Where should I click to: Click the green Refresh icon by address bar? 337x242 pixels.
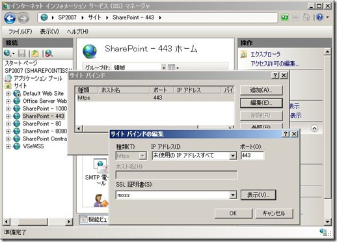pos(285,17)
